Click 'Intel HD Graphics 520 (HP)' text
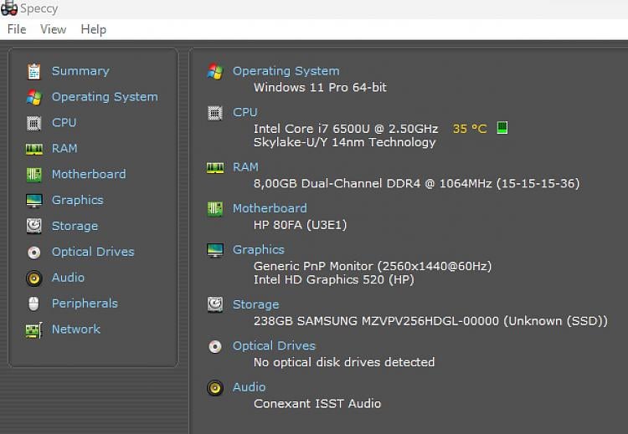Image resolution: width=628 pixels, height=434 pixels. [334, 279]
